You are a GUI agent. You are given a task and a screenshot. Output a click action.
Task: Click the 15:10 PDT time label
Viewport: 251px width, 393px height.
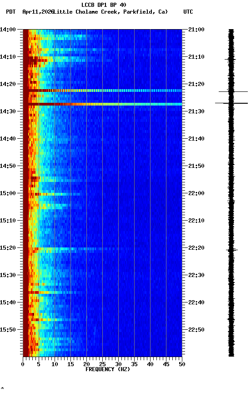8,221
